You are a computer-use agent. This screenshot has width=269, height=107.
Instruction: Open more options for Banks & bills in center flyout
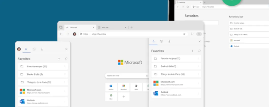click(198, 66)
